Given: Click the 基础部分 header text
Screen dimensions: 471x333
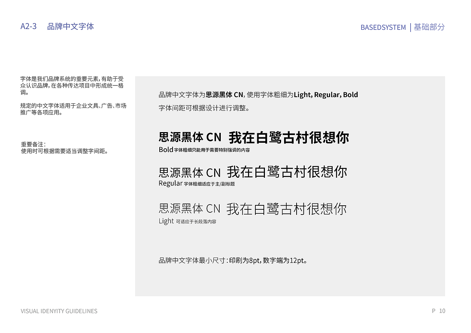Looking at the screenshot, I should pos(429,27).
